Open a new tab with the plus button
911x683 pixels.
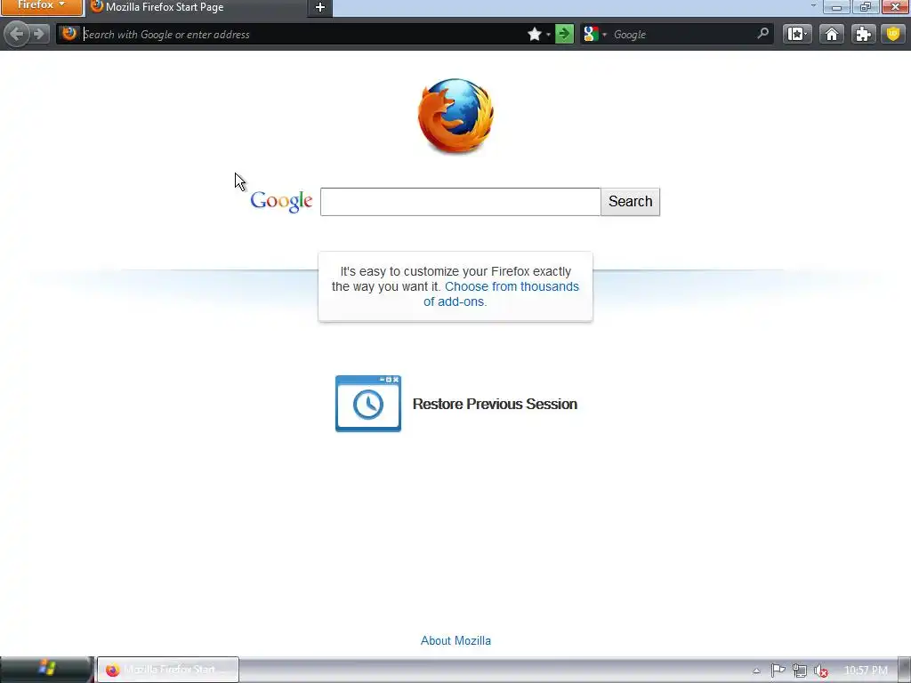[x=319, y=7]
